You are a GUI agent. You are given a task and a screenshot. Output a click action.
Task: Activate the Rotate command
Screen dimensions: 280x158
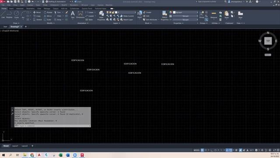48,12
